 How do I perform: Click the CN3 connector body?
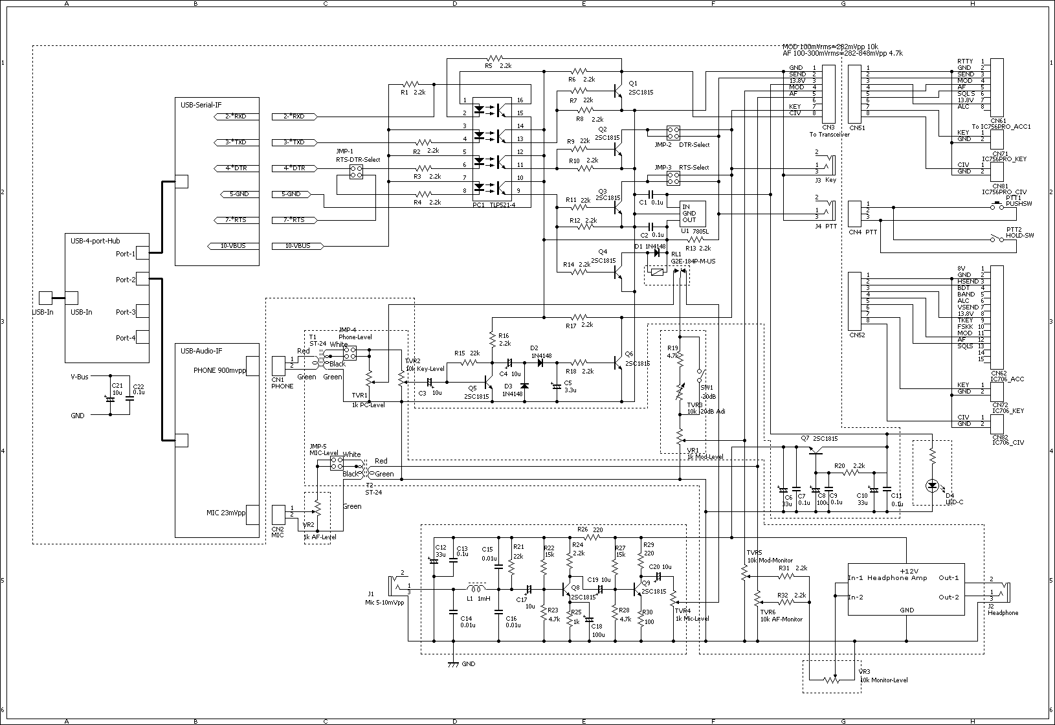point(828,94)
